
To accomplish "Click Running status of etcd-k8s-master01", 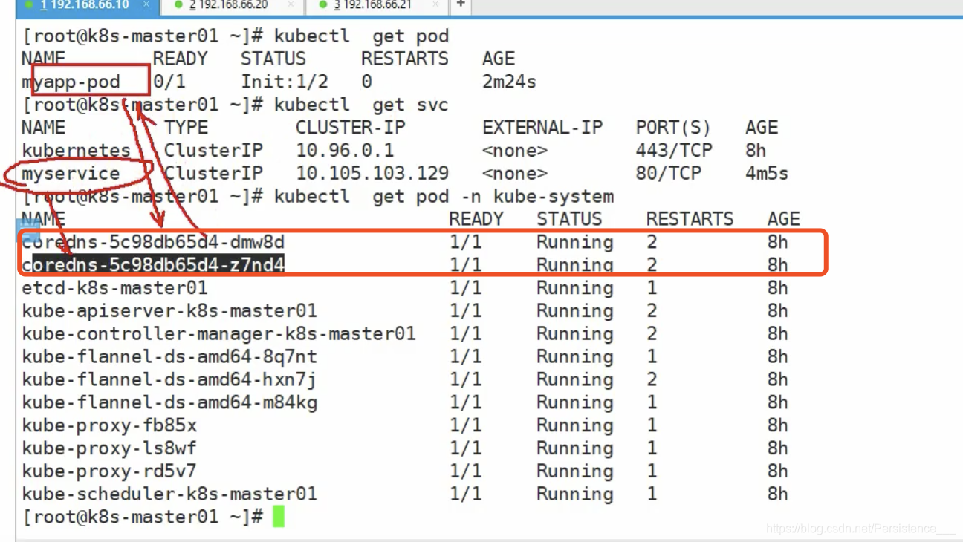I will click(575, 288).
